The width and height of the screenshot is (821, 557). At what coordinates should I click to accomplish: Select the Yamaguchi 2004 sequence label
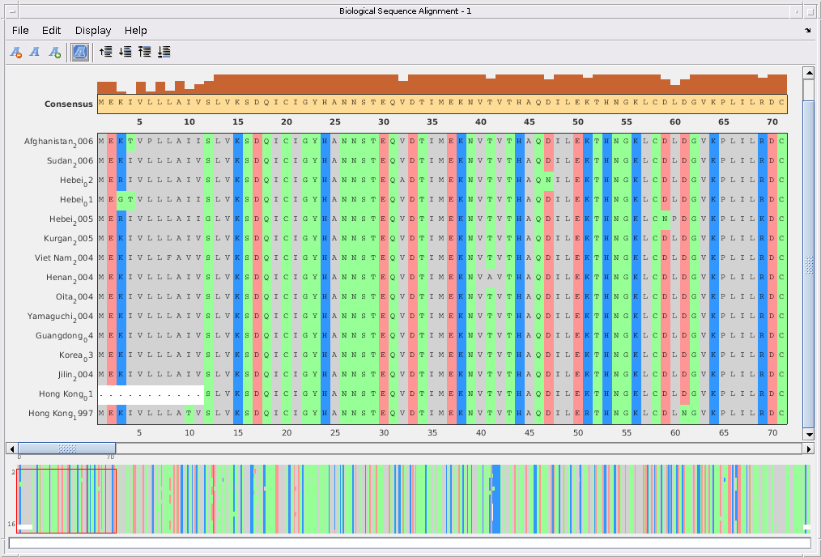[x=61, y=316]
